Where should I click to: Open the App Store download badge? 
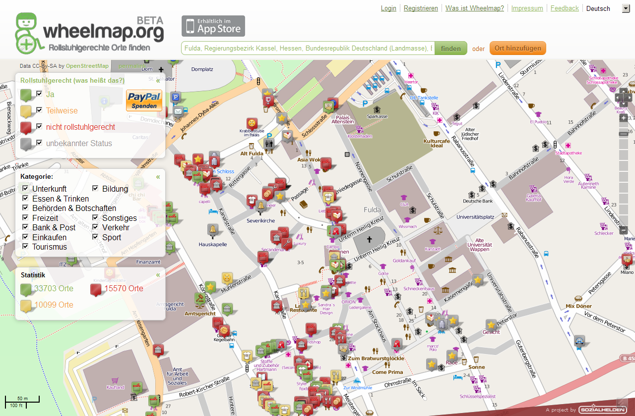click(x=213, y=26)
